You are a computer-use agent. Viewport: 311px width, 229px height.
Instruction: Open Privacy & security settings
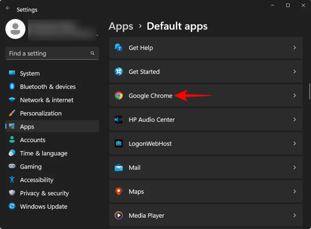point(52,193)
